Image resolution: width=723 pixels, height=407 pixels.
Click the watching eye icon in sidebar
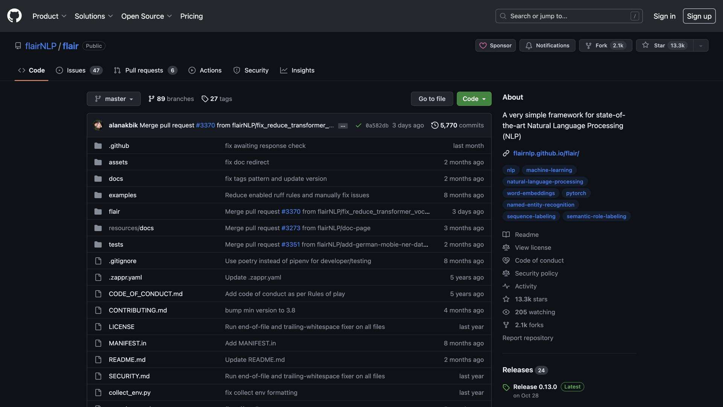pyautogui.click(x=506, y=312)
